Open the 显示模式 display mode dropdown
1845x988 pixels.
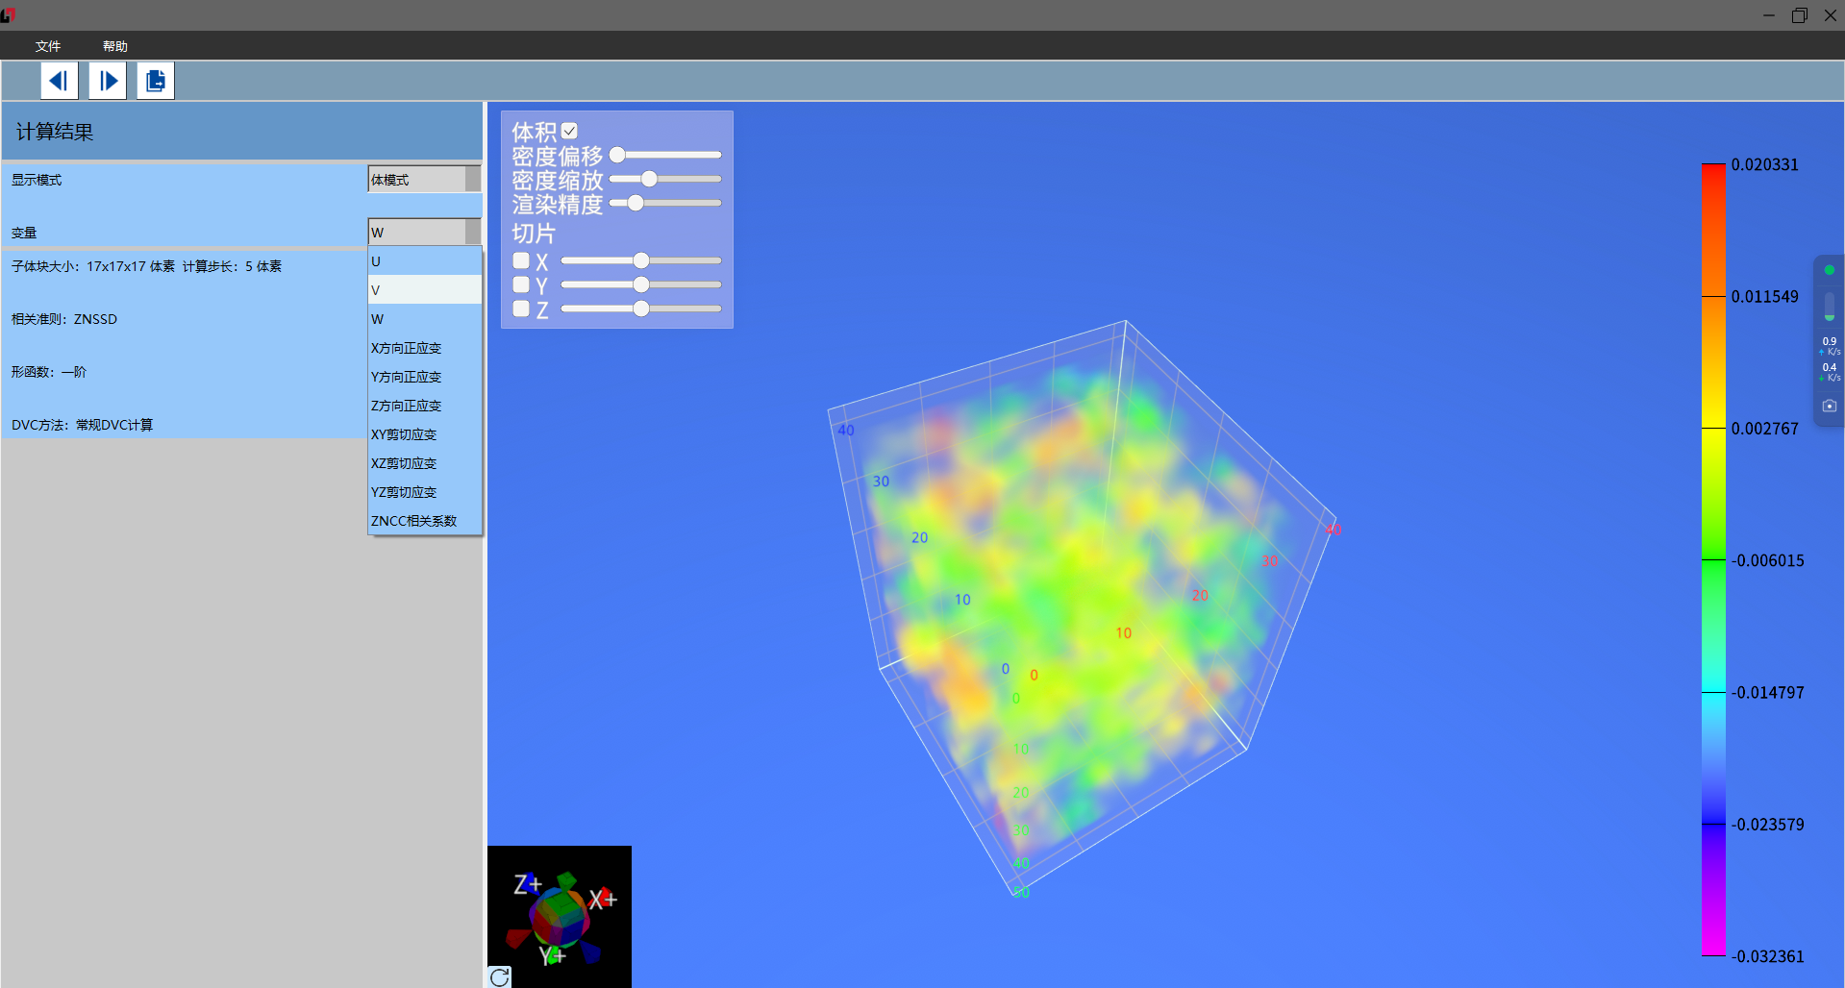click(424, 180)
